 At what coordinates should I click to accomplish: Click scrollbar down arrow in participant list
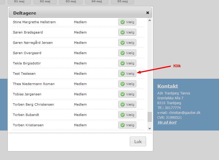click(150, 129)
